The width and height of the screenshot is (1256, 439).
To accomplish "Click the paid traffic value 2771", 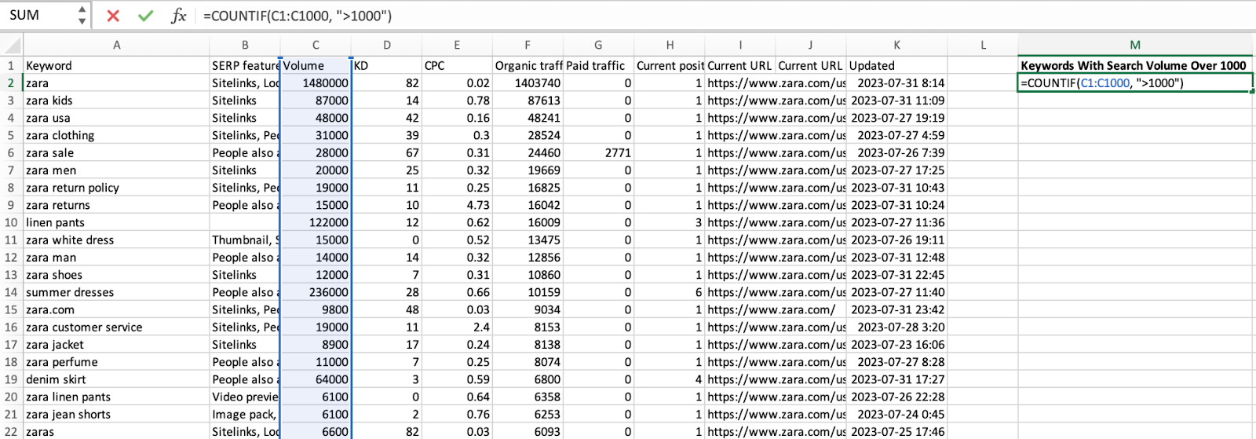I will pyautogui.click(x=598, y=152).
